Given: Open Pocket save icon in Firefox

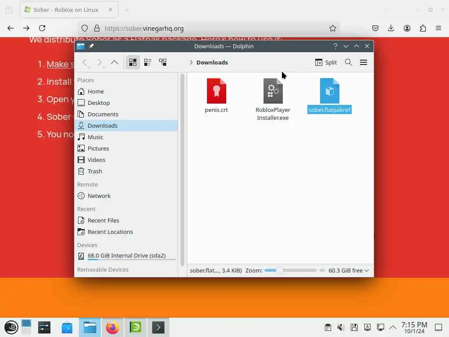Looking at the screenshot, I should (x=375, y=28).
